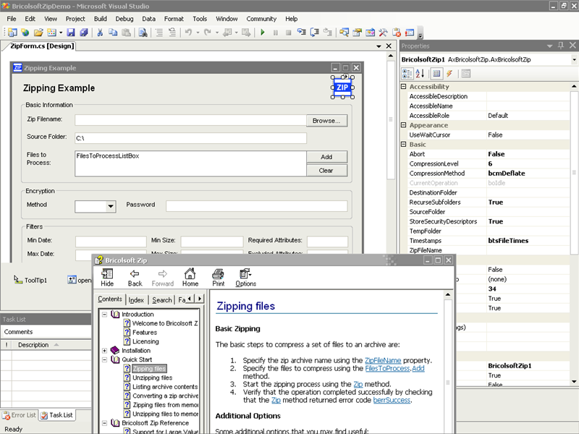Select the RecurseSubfolders property row
The image size is (579, 434).
(x=489, y=203)
